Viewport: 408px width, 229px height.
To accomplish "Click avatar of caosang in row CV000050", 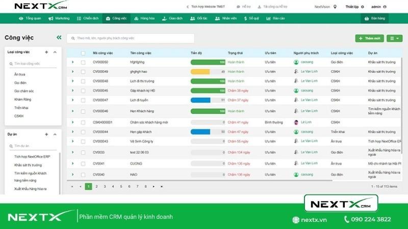I will point(296,62).
